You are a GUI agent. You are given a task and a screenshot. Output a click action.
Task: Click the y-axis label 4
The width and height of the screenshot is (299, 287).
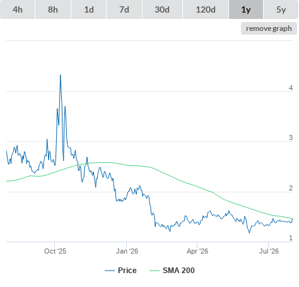pos(291,88)
